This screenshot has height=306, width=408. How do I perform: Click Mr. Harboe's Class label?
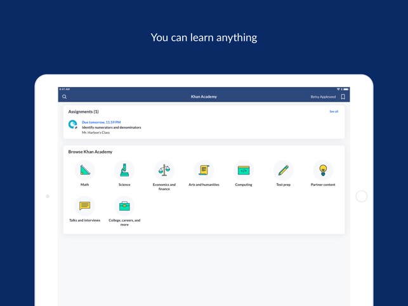click(x=96, y=133)
